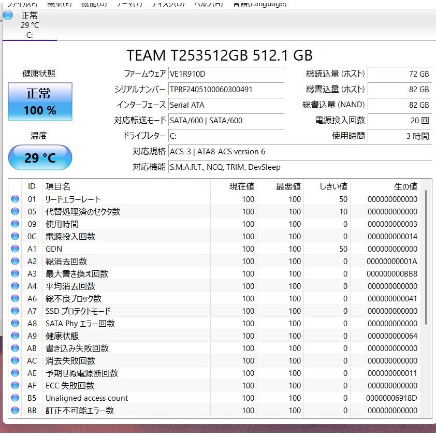Select the SATA Phy エラー回数 attribute name
The height and width of the screenshot is (436, 436).
pos(80,324)
